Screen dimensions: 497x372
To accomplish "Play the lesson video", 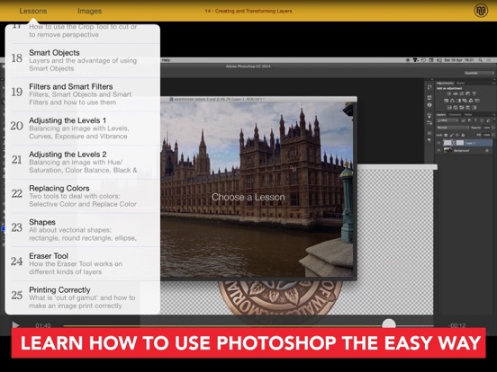I will point(15,325).
